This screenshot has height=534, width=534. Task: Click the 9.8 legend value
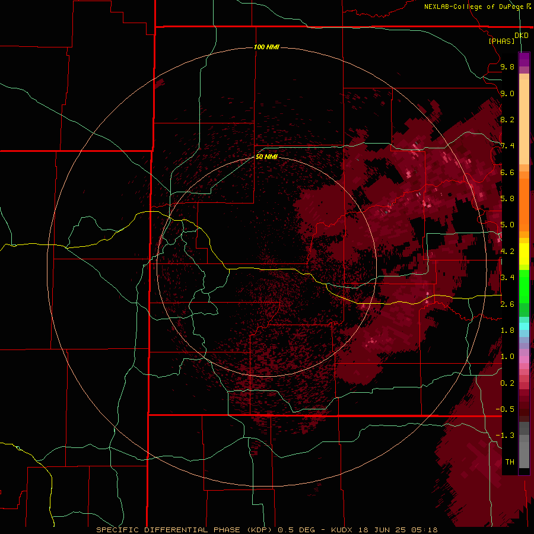point(507,66)
